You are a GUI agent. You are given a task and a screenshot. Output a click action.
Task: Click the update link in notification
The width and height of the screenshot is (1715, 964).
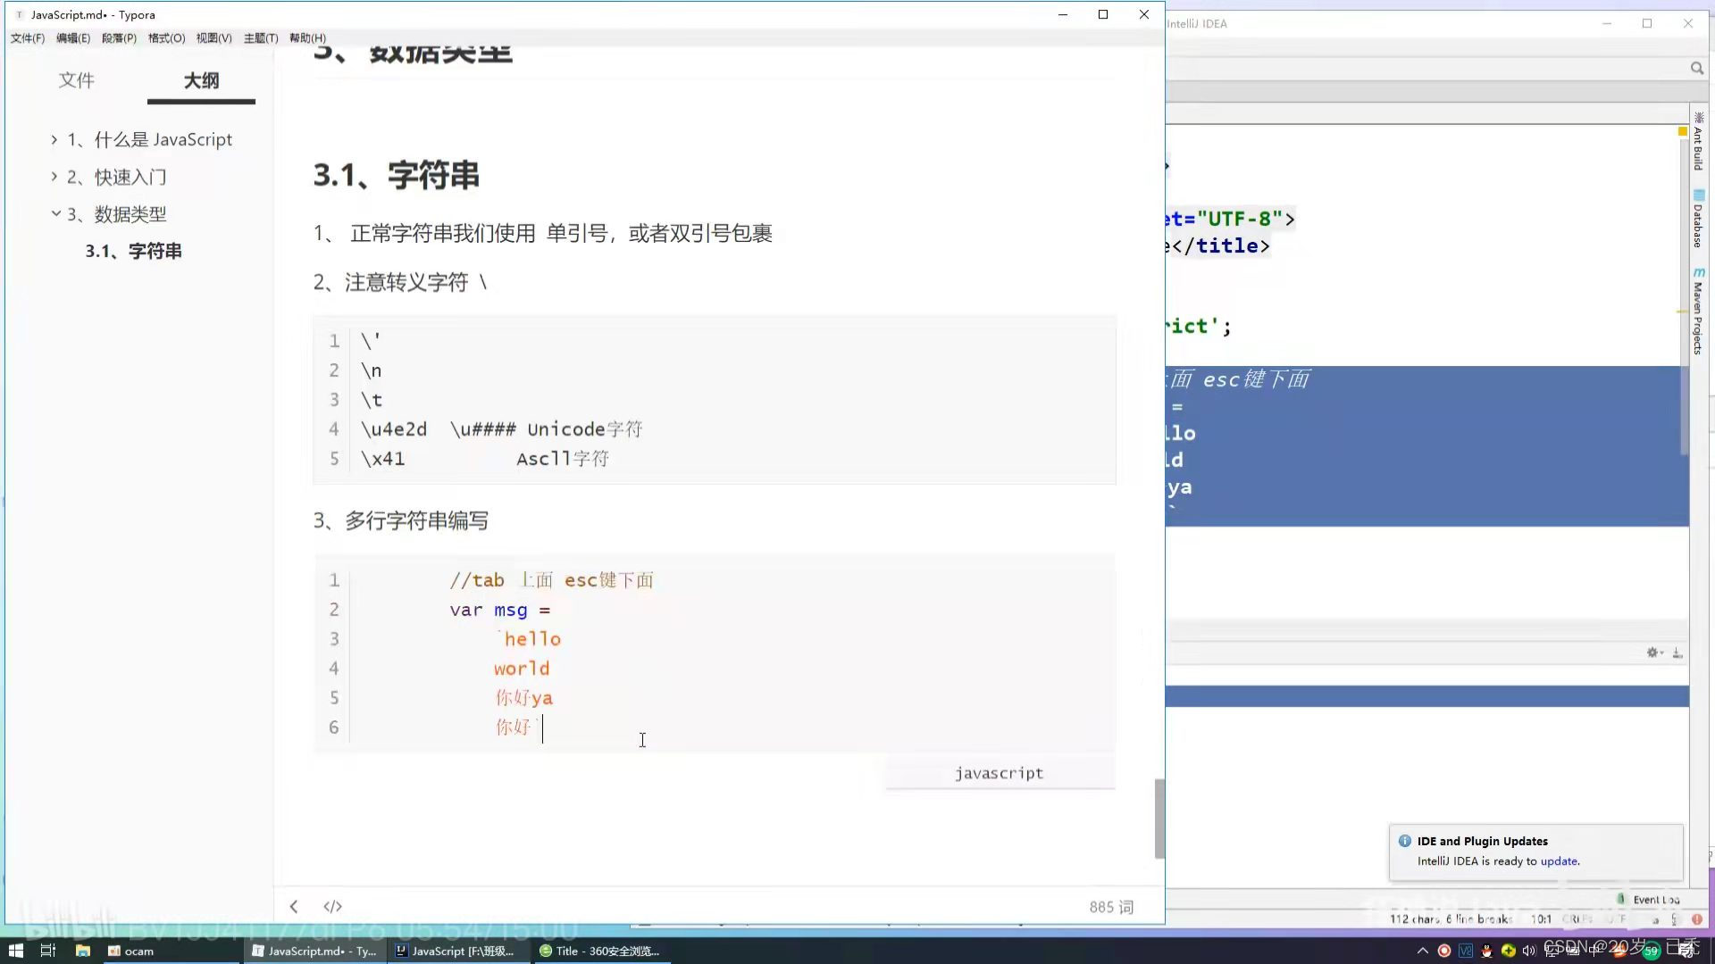click(x=1559, y=861)
